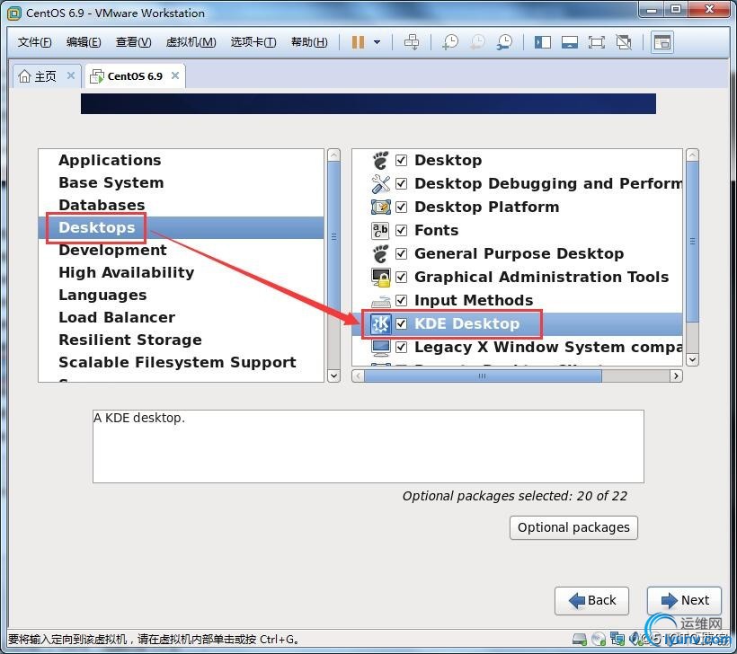
Task: Click the KDE gear logo icon
Action: pos(381,323)
